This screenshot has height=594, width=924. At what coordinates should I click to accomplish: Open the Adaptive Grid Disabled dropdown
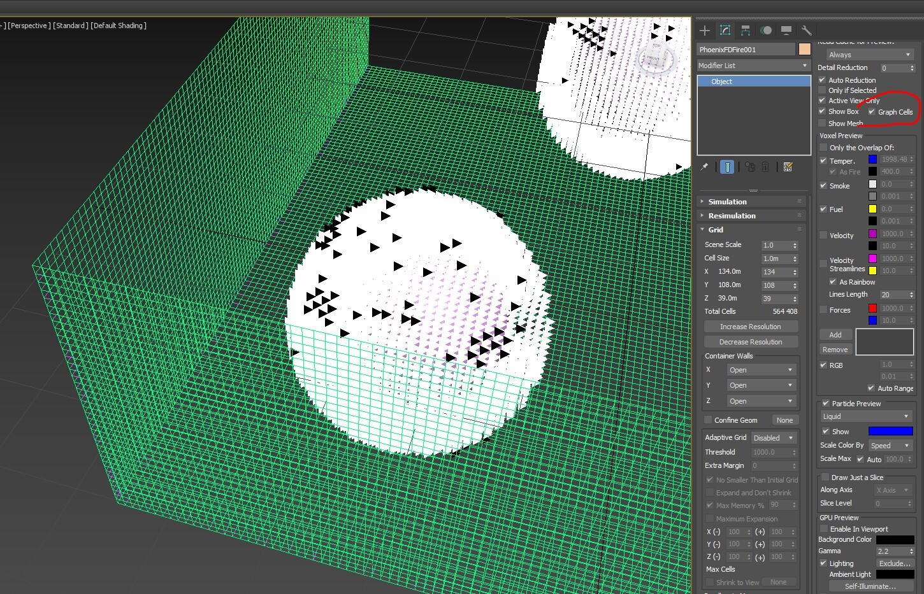pos(774,438)
